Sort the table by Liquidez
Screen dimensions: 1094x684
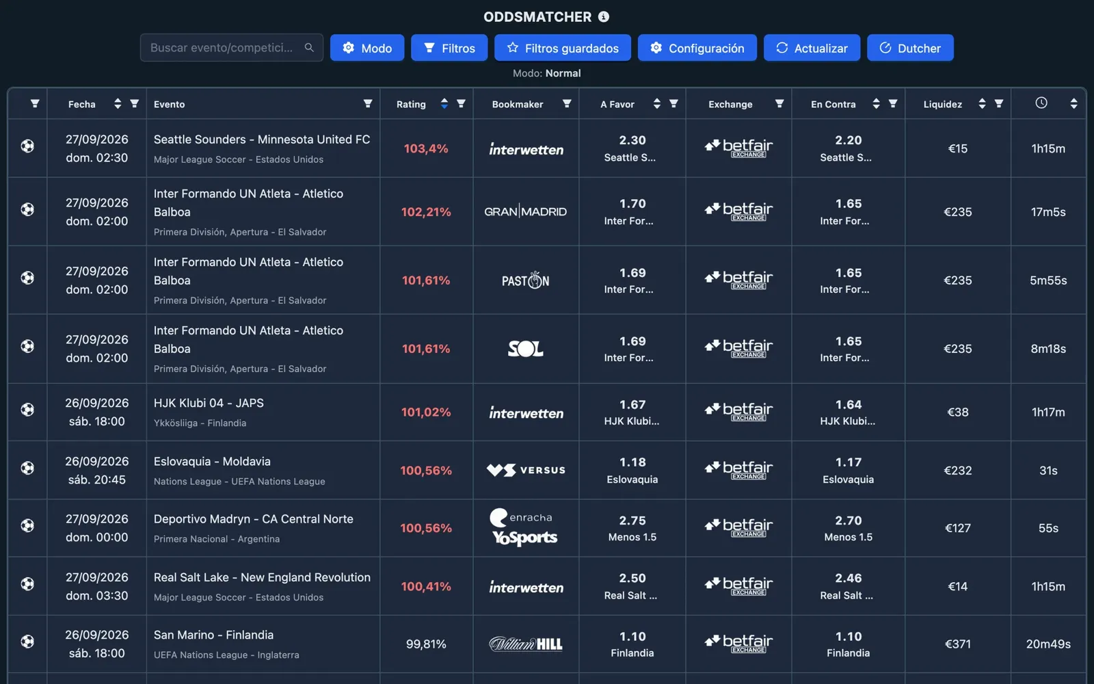(x=983, y=104)
